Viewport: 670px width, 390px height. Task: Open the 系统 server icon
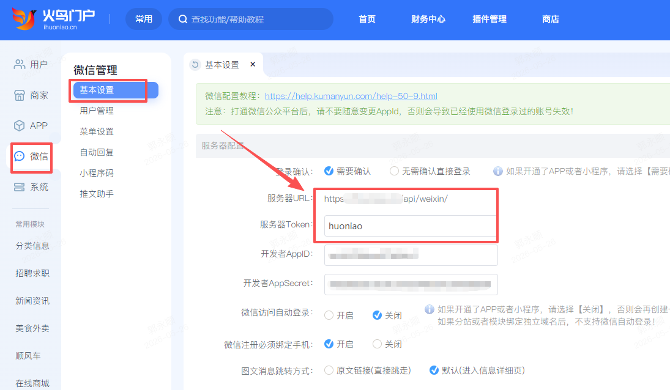click(x=20, y=187)
